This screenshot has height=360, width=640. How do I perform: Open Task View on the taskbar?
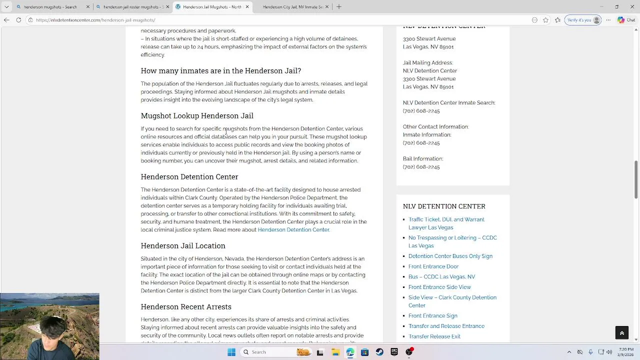pyautogui.click(x=320, y=352)
